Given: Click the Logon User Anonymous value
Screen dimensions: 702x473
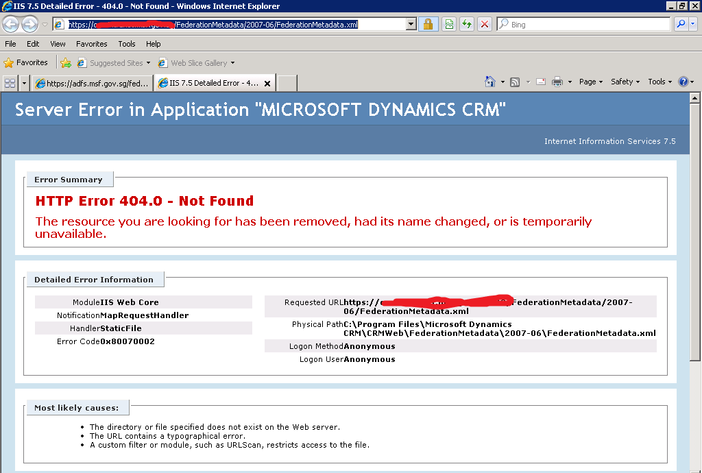Looking at the screenshot, I should pos(370,359).
